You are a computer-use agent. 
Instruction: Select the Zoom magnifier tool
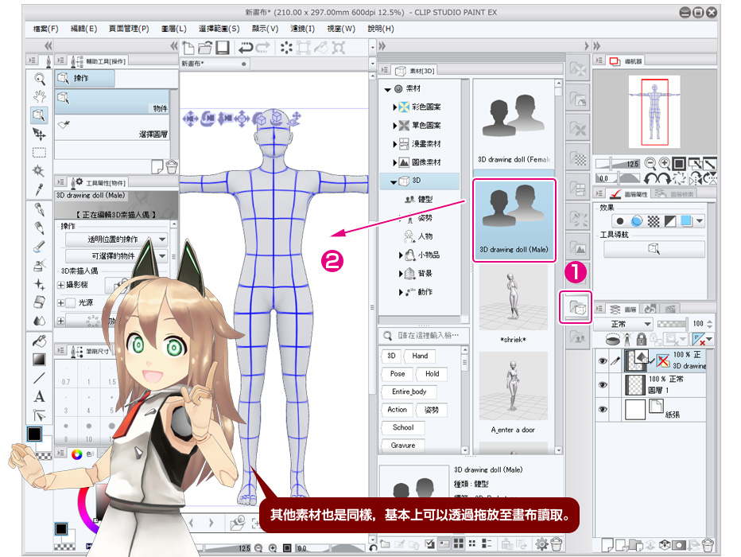tap(39, 78)
